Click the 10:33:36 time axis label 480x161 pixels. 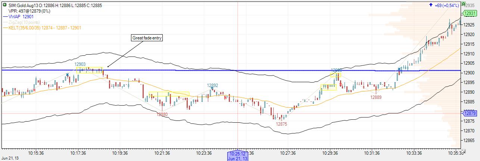pos(414,153)
